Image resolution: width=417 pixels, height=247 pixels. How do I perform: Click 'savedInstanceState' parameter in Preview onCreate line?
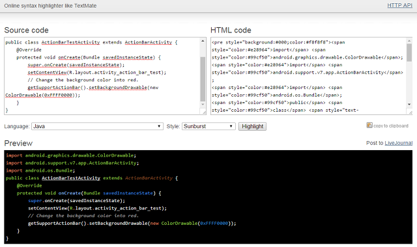click(x=128, y=193)
